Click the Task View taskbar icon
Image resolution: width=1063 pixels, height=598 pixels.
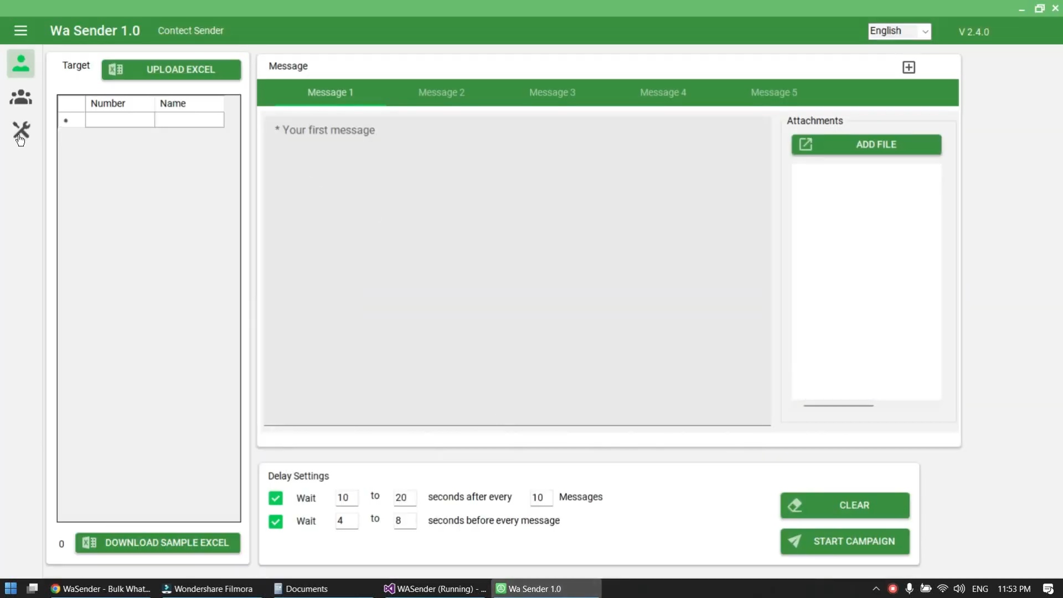coord(32,588)
